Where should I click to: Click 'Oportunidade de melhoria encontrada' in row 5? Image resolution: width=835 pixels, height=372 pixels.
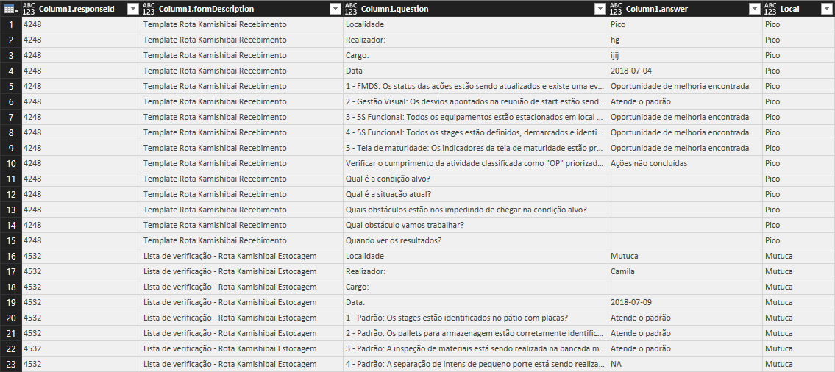(685, 86)
